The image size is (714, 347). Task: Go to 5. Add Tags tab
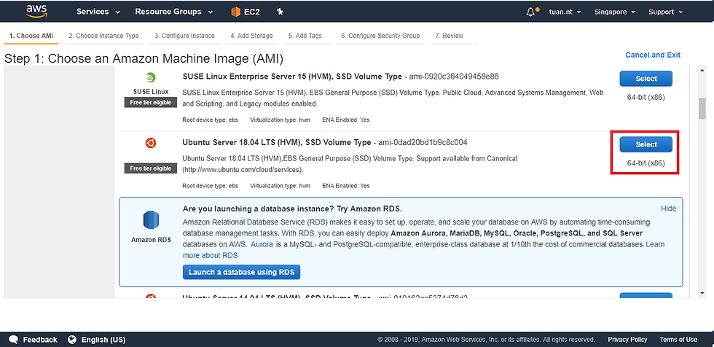[305, 36]
